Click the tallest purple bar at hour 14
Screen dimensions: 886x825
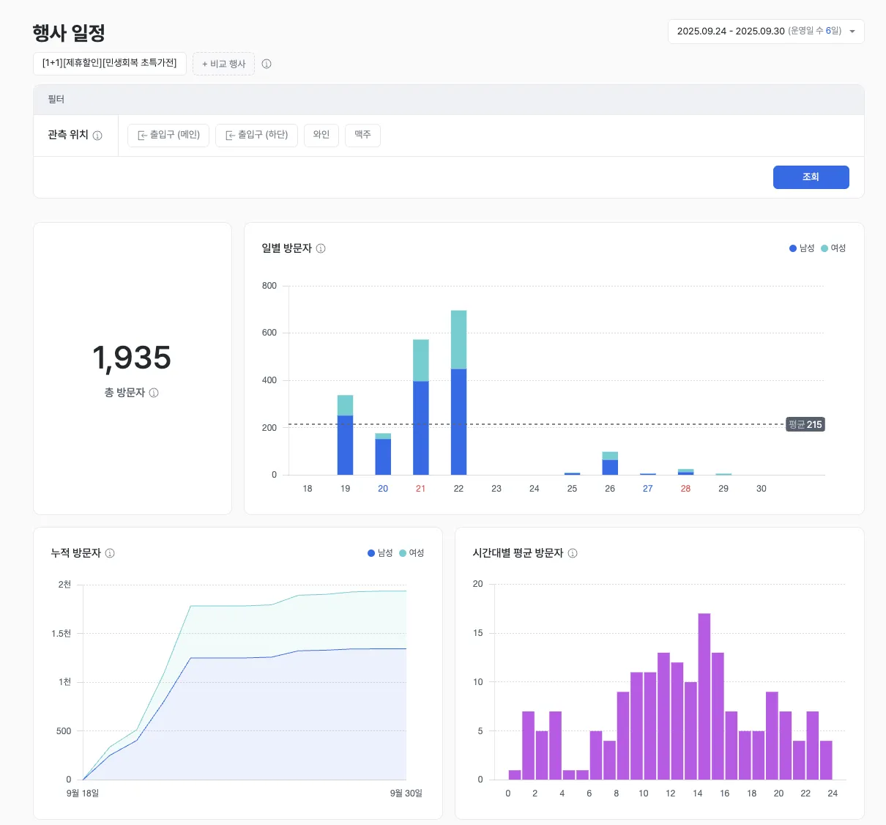click(704, 696)
